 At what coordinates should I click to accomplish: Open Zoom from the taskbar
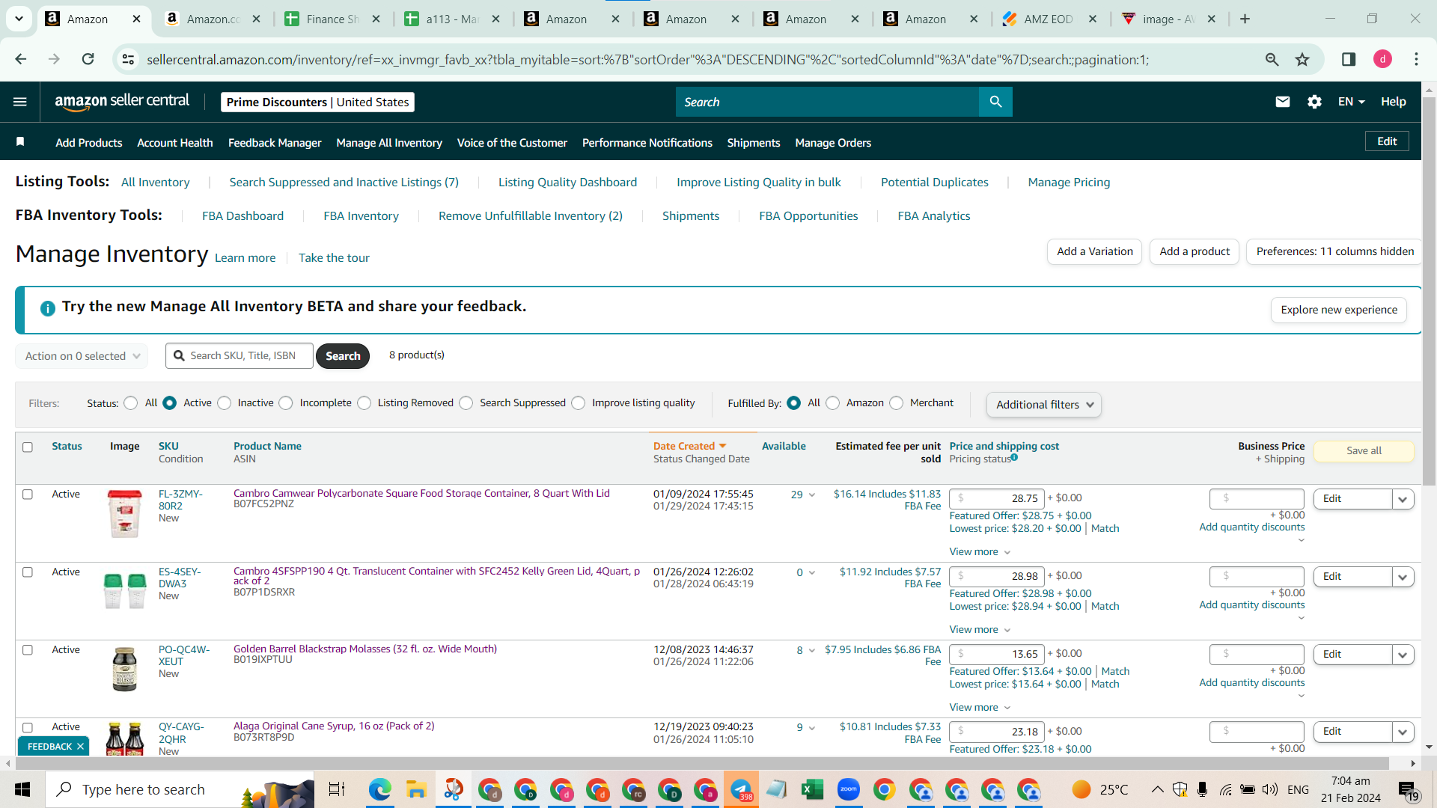point(848,789)
